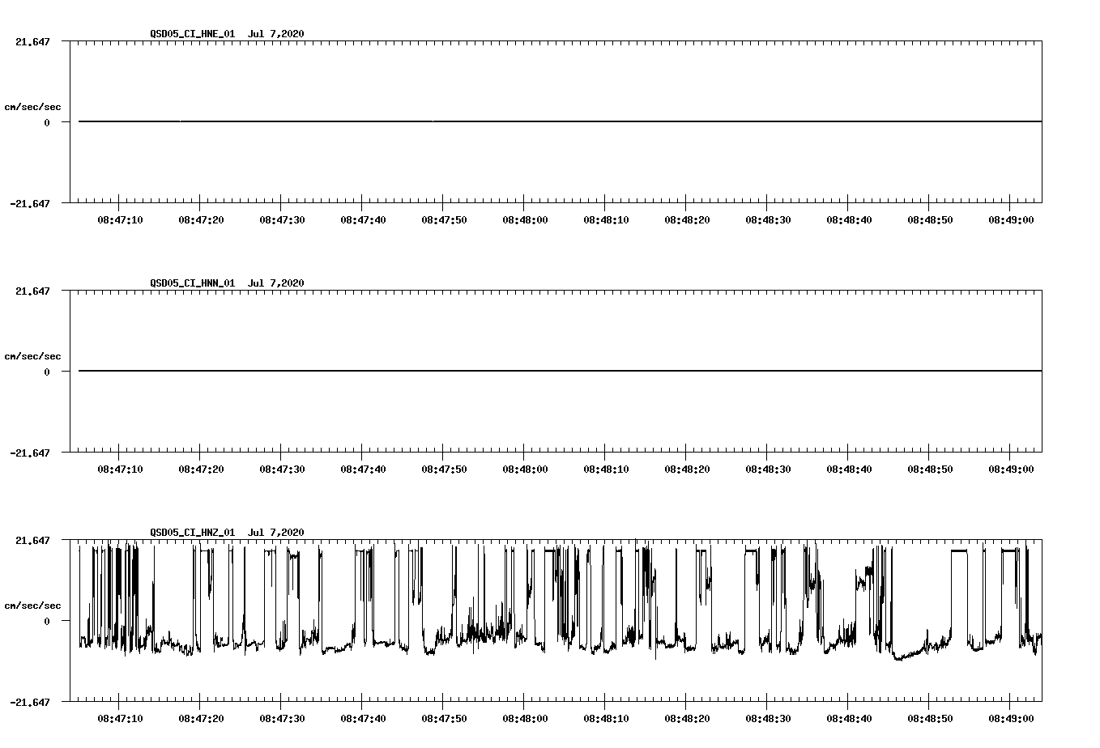The width and height of the screenshot is (1100, 748).
Task: Click 08:48:20 time label on HNZ chart
Action: [x=687, y=719]
